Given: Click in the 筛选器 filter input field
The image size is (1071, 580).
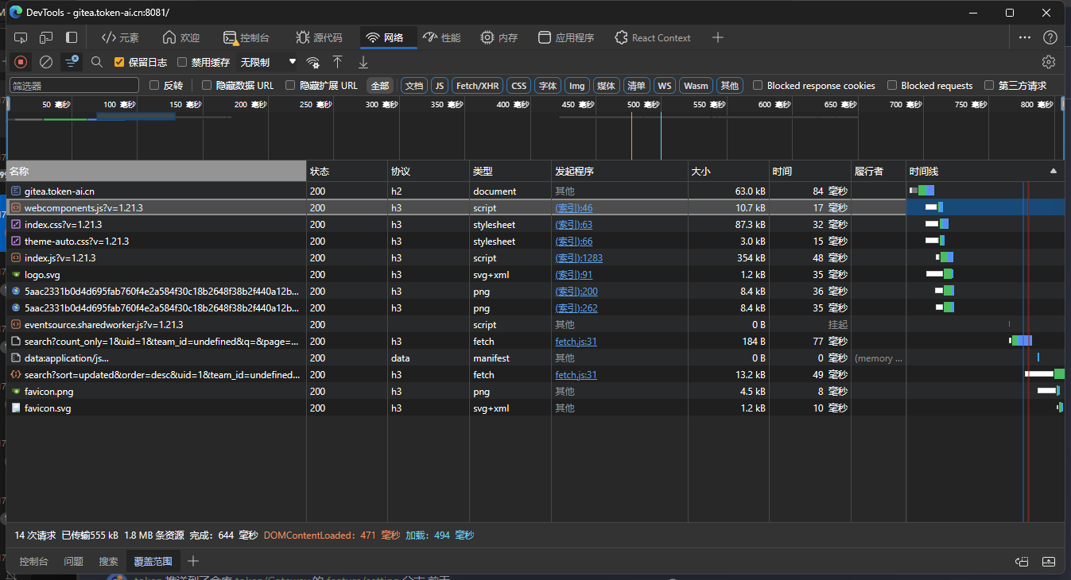Looking at the screenshot, I should click(x=74, y=85).
